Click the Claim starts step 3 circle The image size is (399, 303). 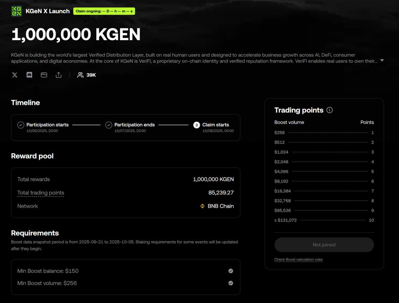(x=197, y=125)
